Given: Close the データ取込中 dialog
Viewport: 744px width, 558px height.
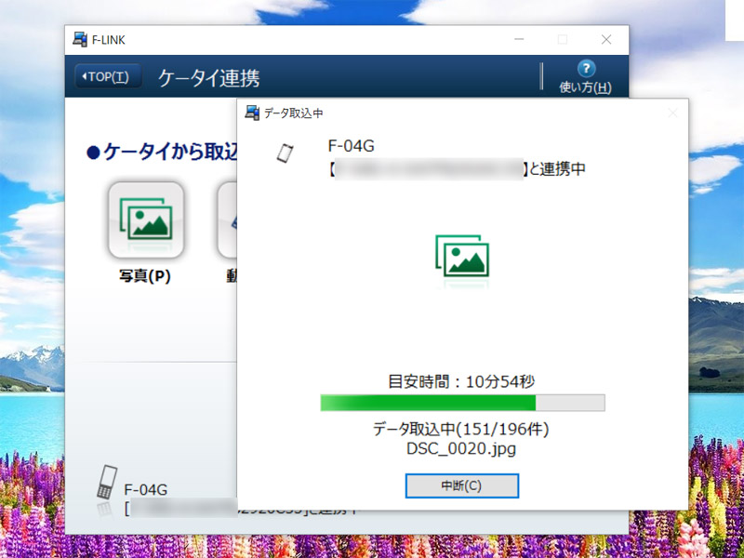Looking at the screenshot, I should coord(672,113).
